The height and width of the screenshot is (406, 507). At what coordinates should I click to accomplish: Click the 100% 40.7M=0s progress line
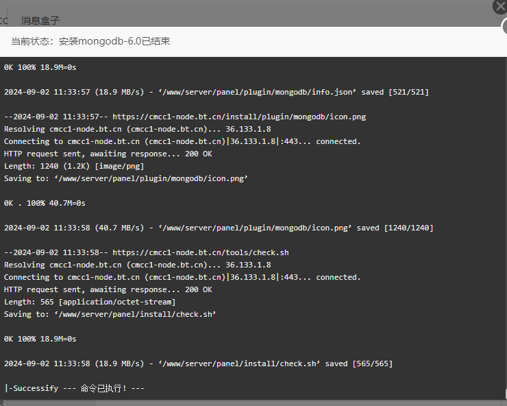[x=45, y=203]
